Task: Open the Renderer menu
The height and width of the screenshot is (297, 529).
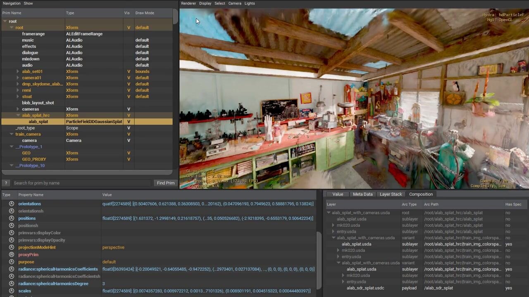Action: point(188,3)
